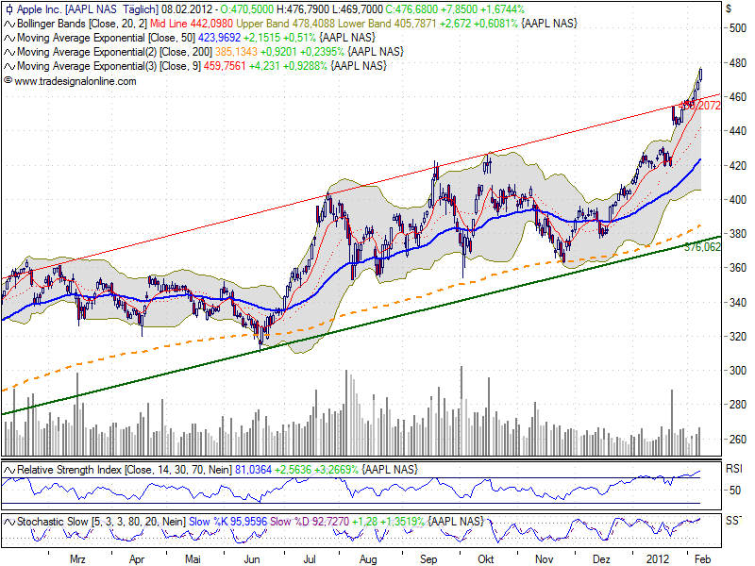The height and width of the screenshot is (566, 755).
Task: Click the high price H:476,7900
Action: [302, 9]
